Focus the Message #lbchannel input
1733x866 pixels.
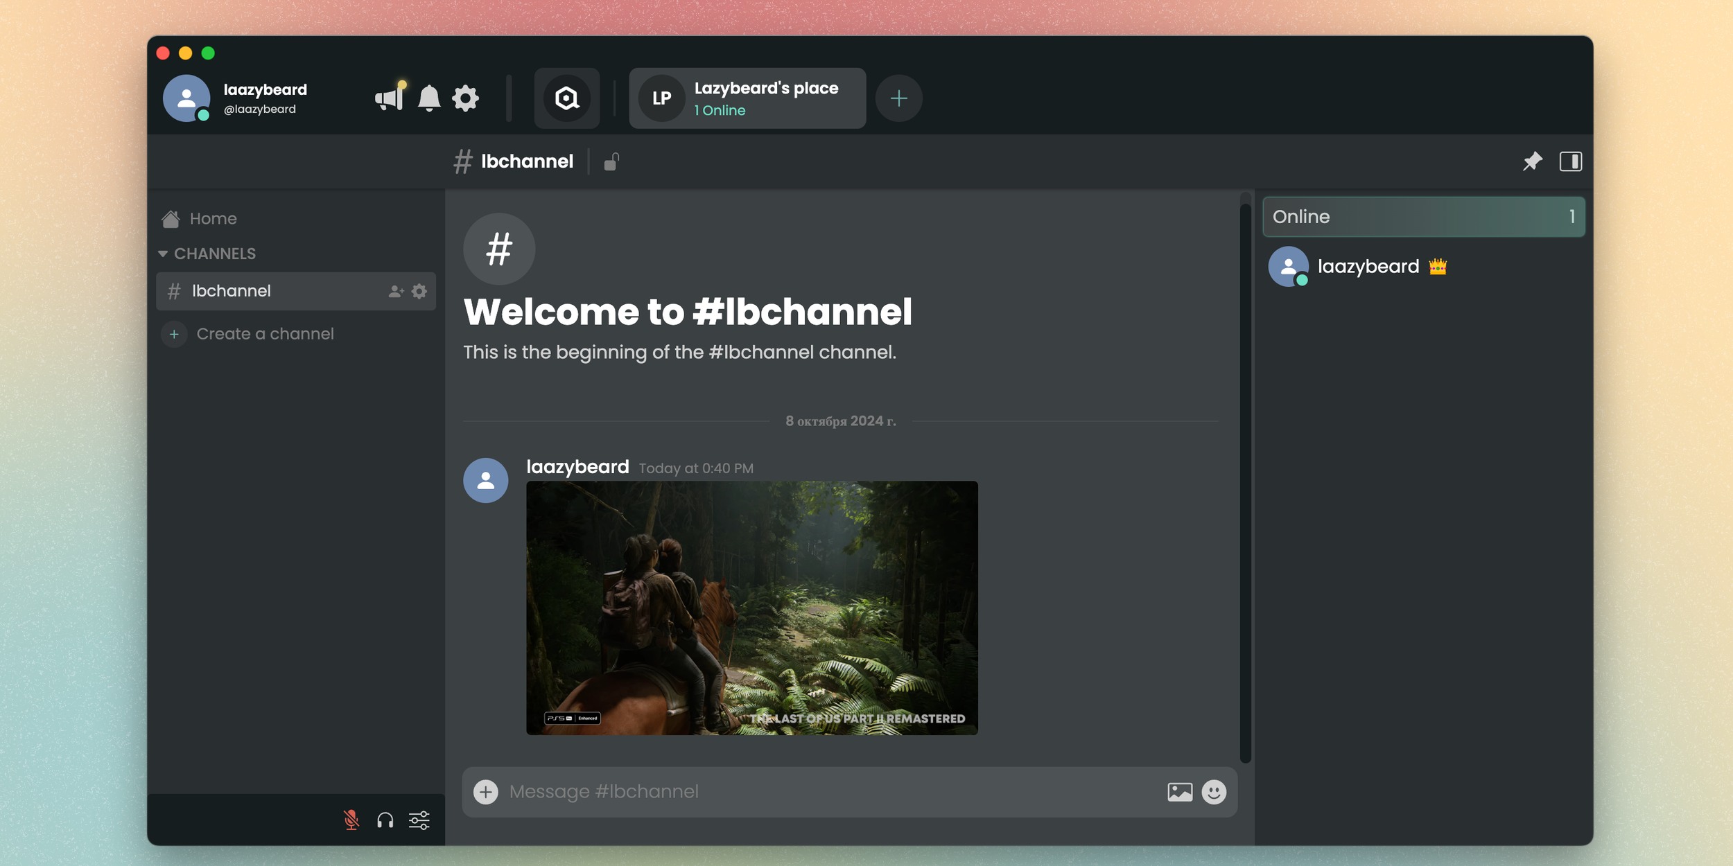(832, 792)
